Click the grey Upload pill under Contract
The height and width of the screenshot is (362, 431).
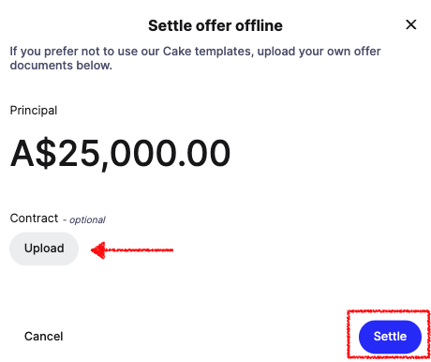click(x=44, y=249)
